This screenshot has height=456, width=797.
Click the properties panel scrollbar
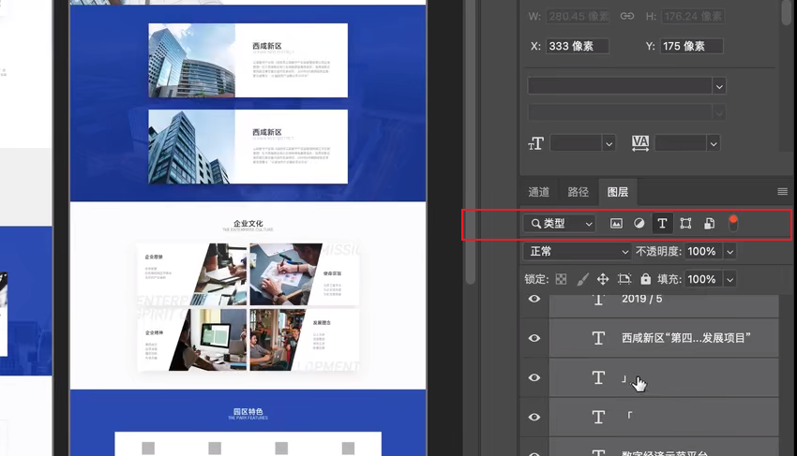tap(787, 13)
